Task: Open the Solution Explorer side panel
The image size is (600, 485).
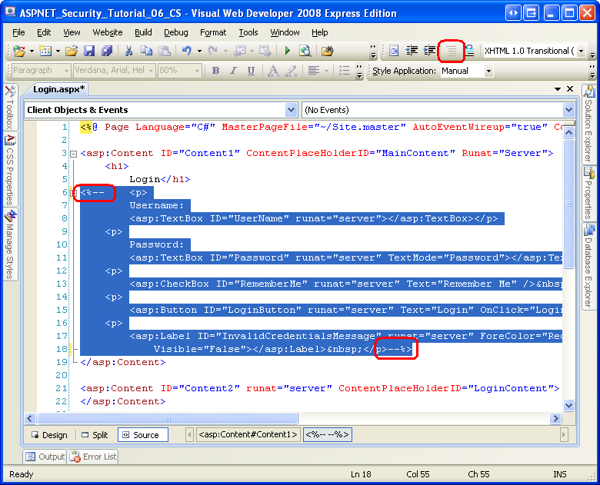Action: pyautogui.click(x=588, y=124)
